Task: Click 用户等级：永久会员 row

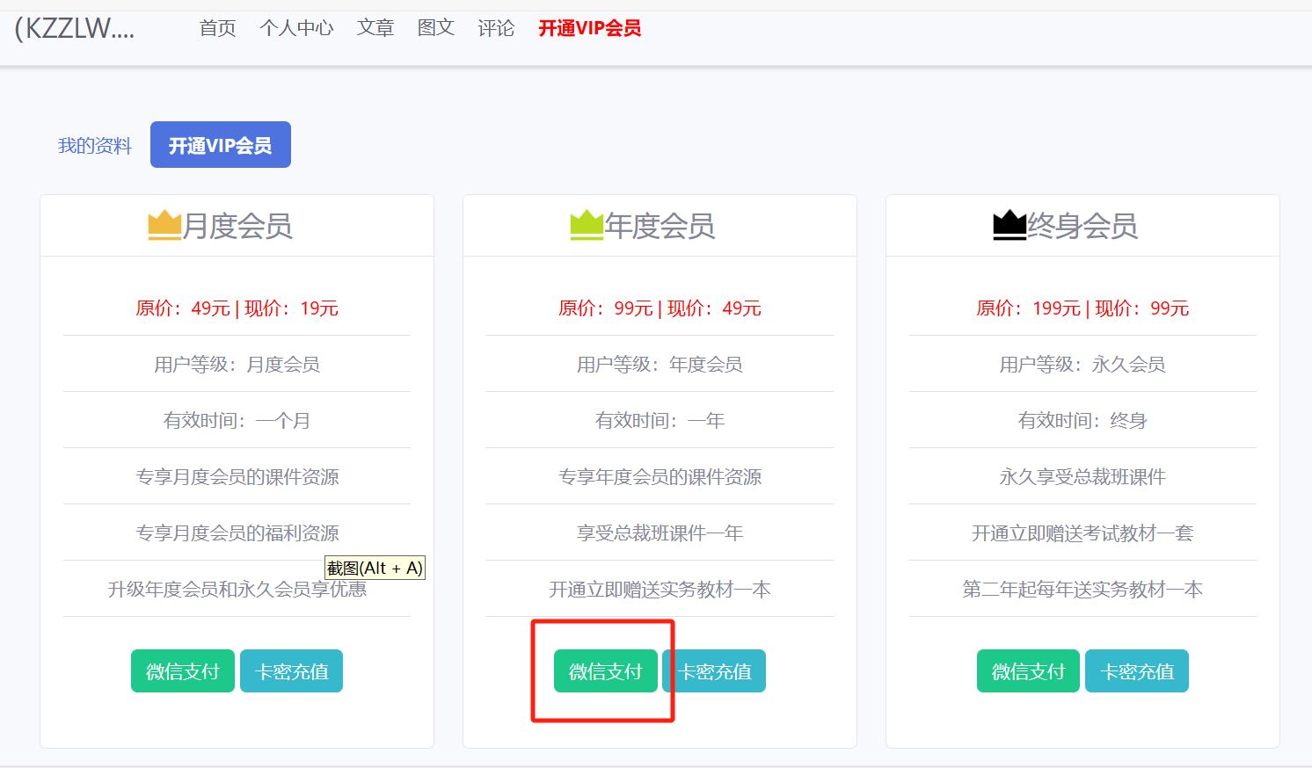Action: (1082, 364)
